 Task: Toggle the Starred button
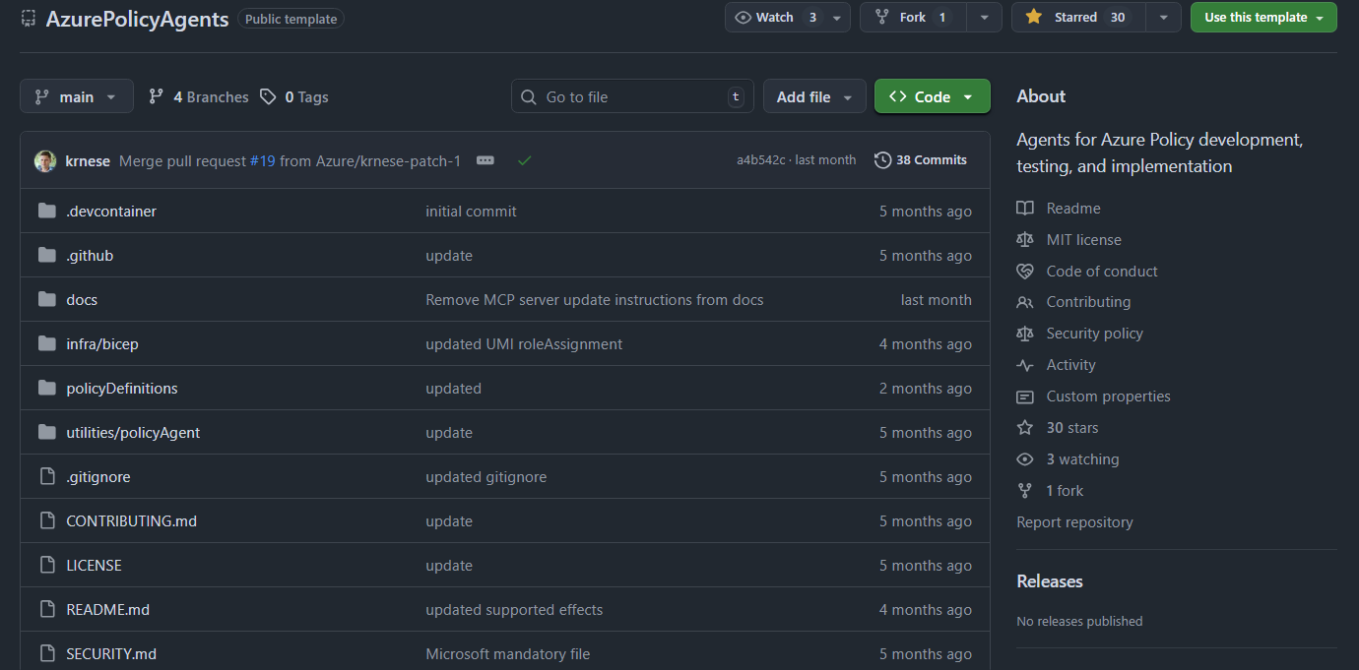pos(1077,18)
